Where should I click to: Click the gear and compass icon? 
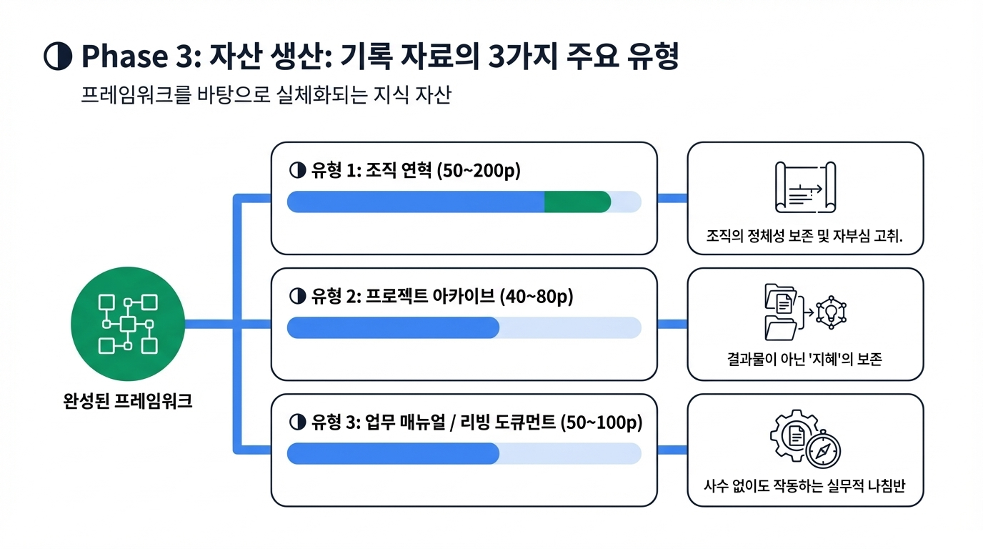[x=805, y=439]
